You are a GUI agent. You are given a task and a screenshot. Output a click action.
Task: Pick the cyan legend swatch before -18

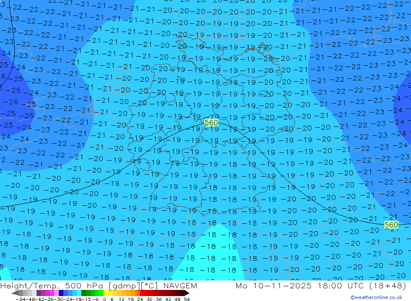79,293
